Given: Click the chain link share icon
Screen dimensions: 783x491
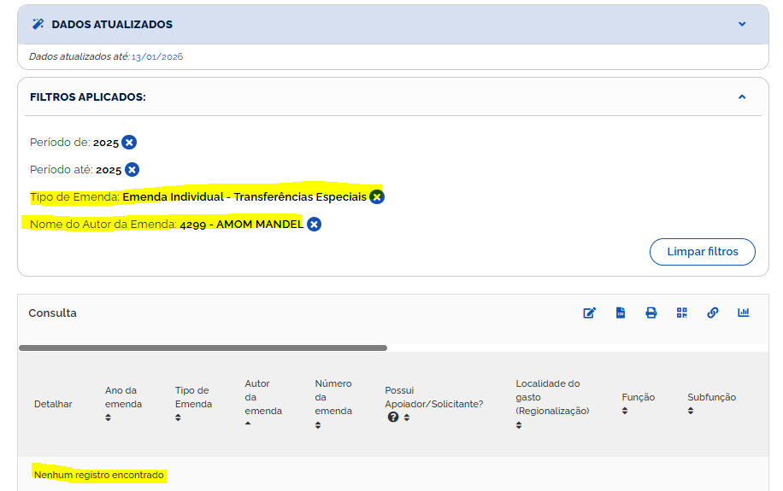Looking at the screenshot, I should point(713,313).
